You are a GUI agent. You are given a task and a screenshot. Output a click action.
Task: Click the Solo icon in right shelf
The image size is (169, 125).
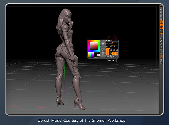point(161,59)
